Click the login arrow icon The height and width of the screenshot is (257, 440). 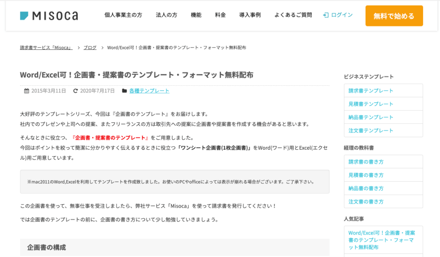(x=325, y=15)
